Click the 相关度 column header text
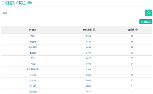The width and height of the screenshot is (153, 94). (131, 30)
